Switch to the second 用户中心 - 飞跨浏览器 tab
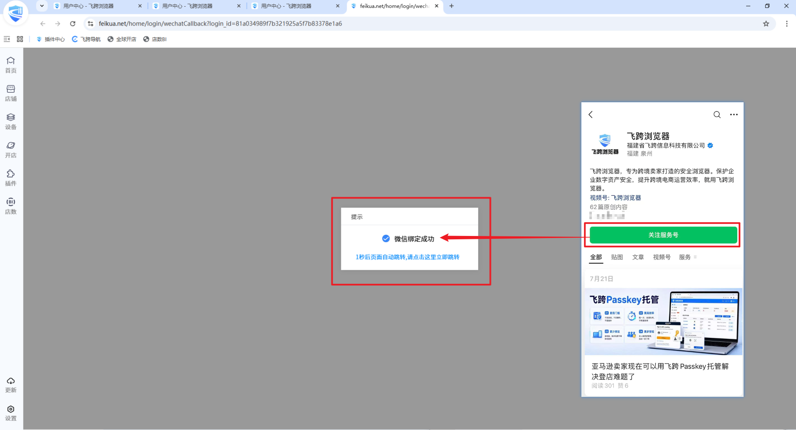This screenshot has width=796, height=430. (197, 6)
